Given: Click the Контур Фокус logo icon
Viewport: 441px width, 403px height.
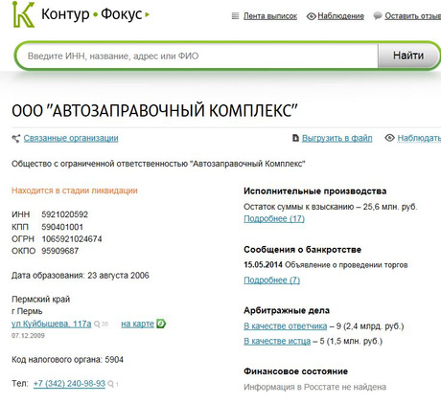Looking at the screenshot, I should (x=23, y=14).
